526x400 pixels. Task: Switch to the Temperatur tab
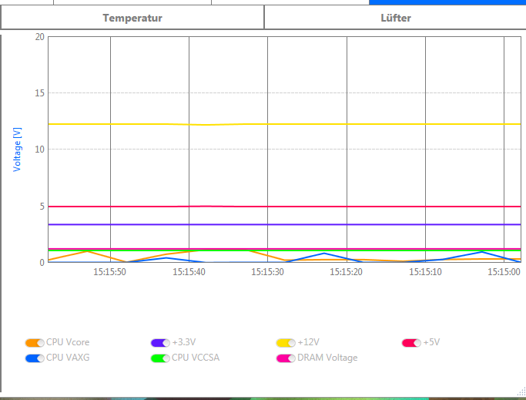(132, 18)
